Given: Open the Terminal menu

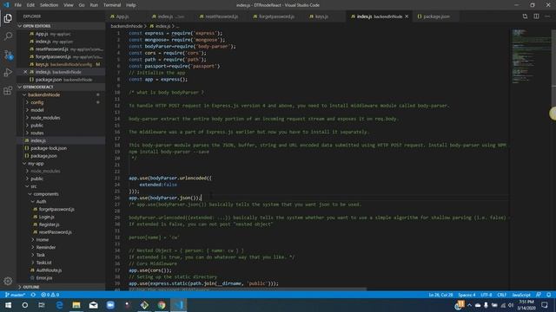Looking at the screenshot, I should coord(112,5).
